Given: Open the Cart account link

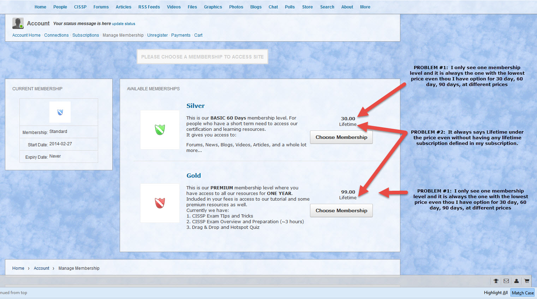Looking at the screenshot, I should pos(198,35).
